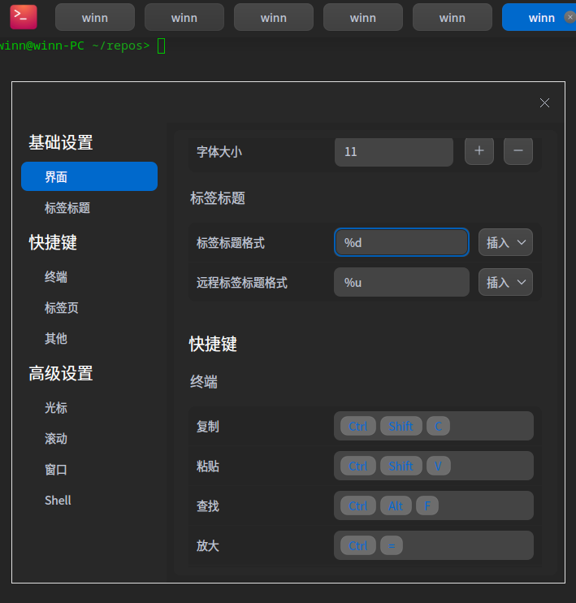Click the 查找 row label
The width and height of the screenshot is (576, 603).
click(208, 506)
